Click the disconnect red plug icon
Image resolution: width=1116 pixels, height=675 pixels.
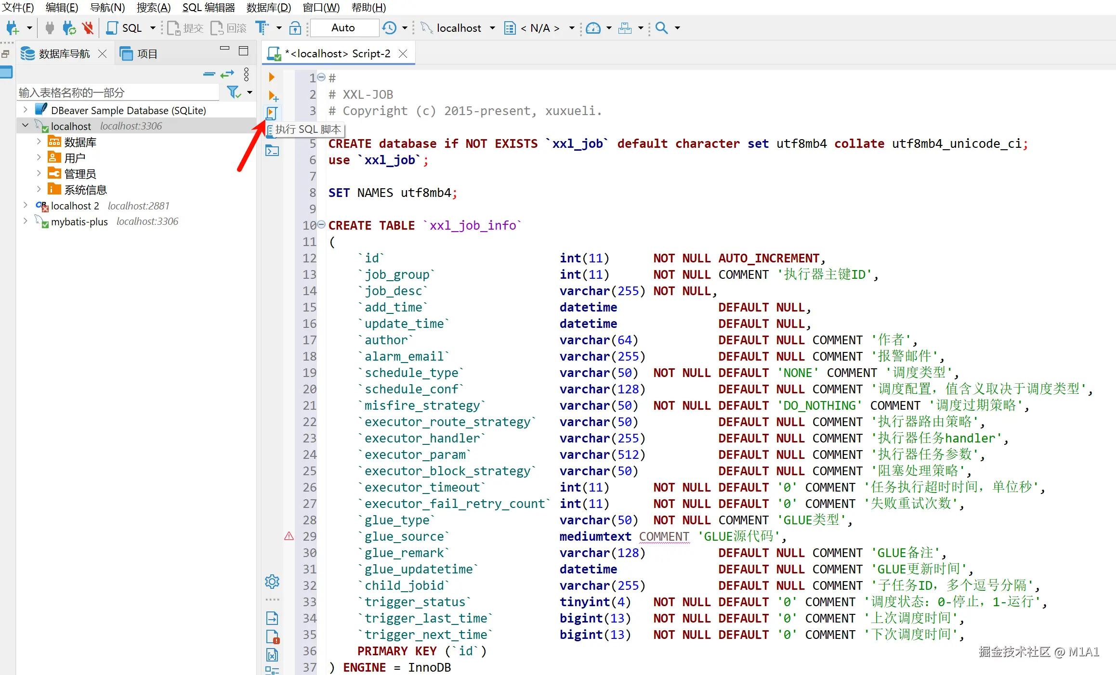coord(88,28)
